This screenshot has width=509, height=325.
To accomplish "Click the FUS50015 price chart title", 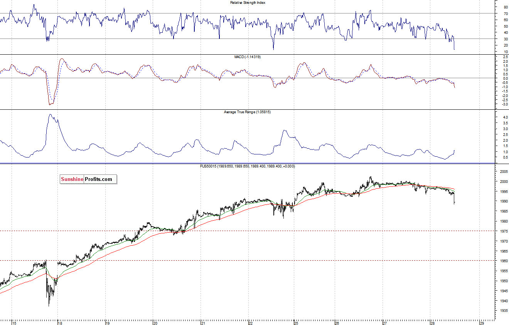I will point(248,166).
